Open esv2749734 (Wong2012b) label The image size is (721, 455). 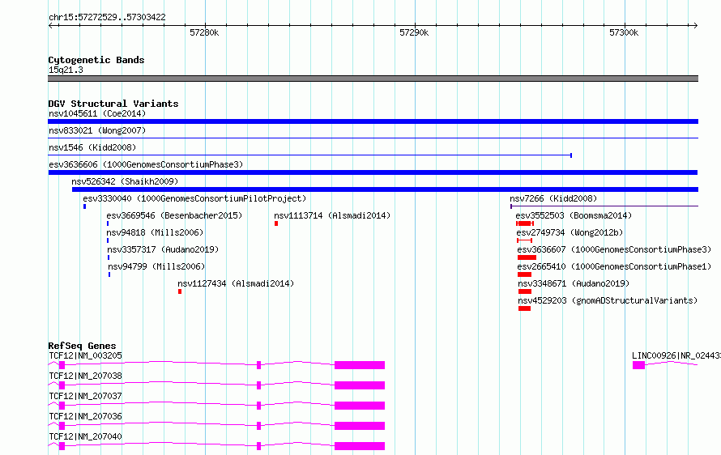tap(570, 232)
